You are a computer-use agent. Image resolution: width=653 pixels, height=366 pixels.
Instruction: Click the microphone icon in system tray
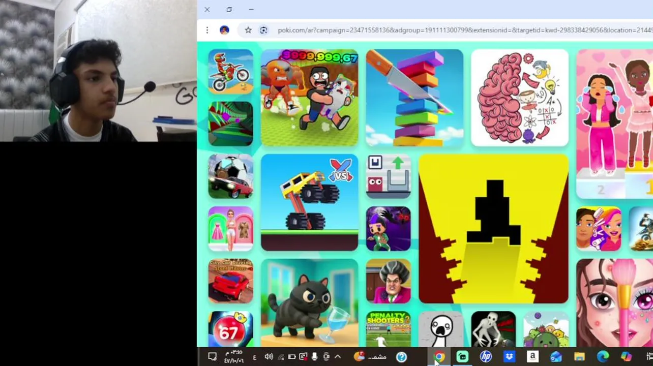pos(314,357)
